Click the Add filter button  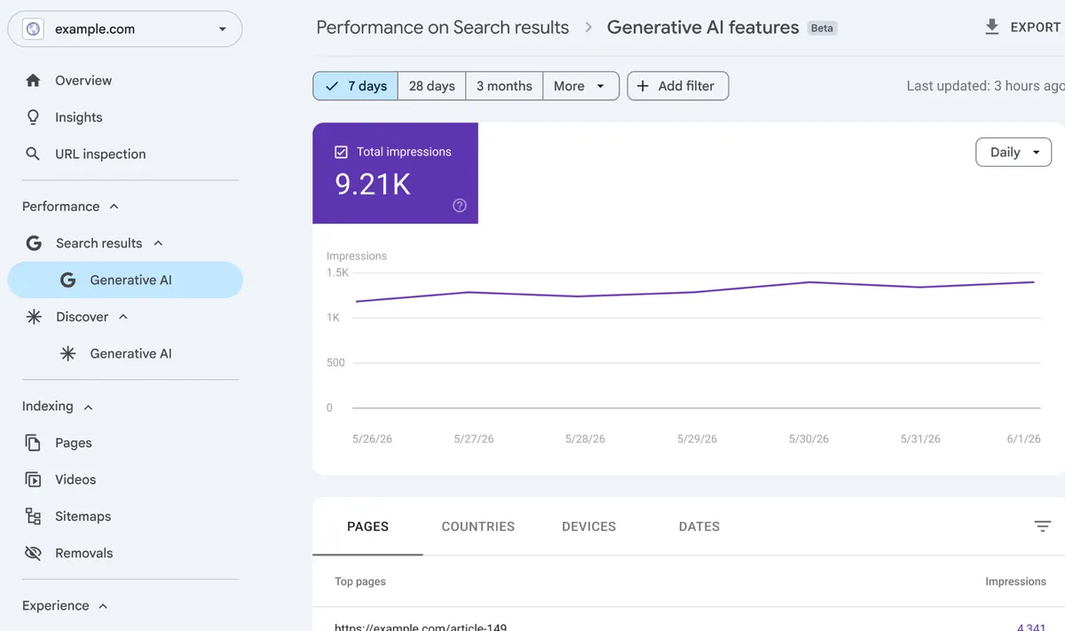coord(678,86)
